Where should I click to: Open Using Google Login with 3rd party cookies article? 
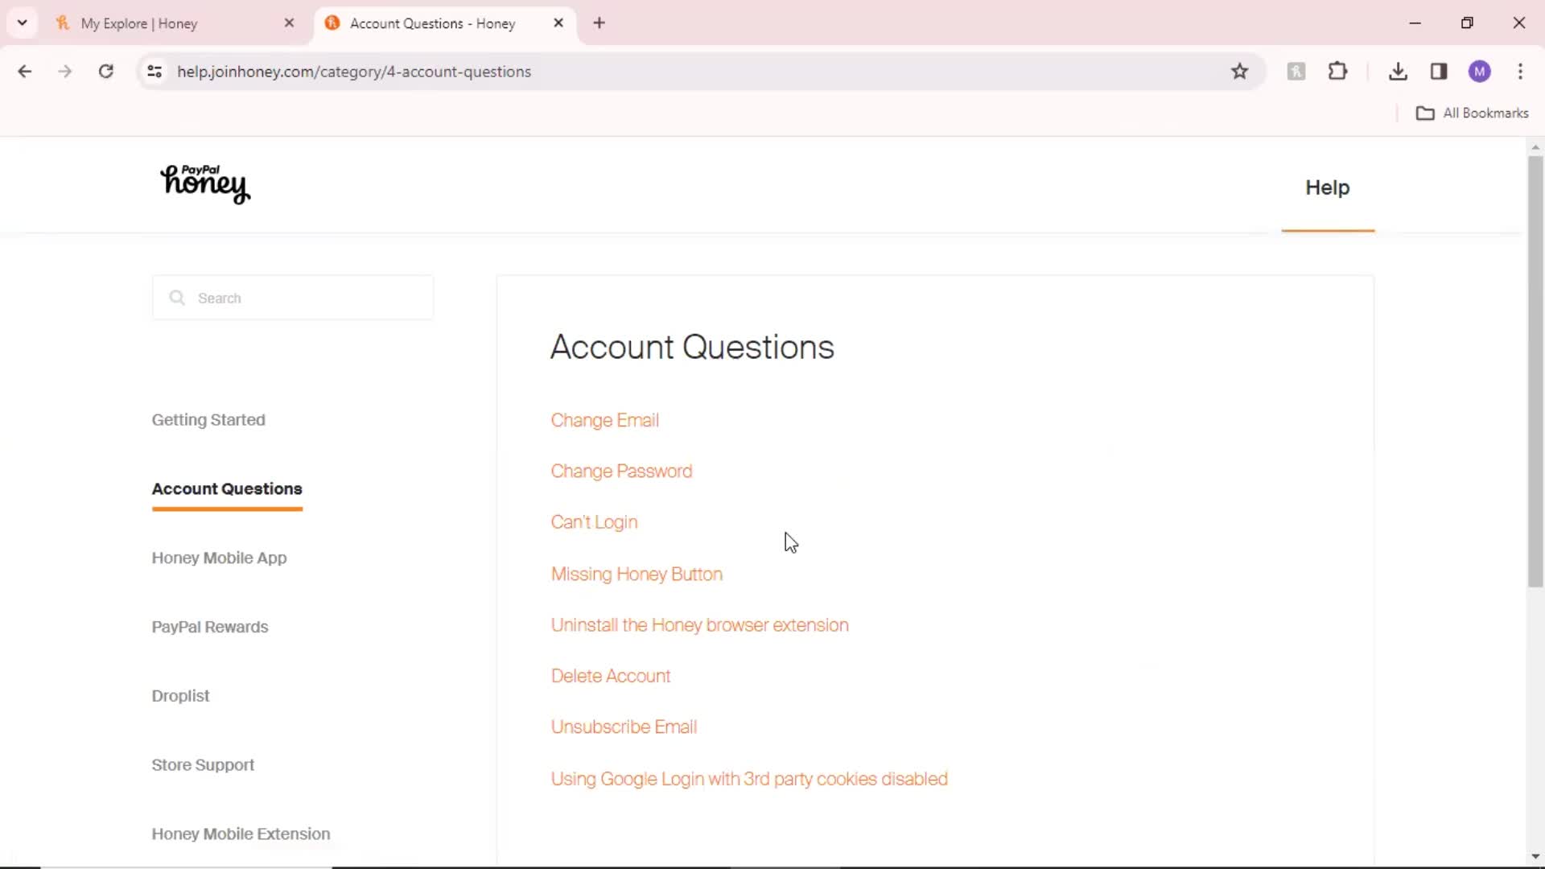749,780
